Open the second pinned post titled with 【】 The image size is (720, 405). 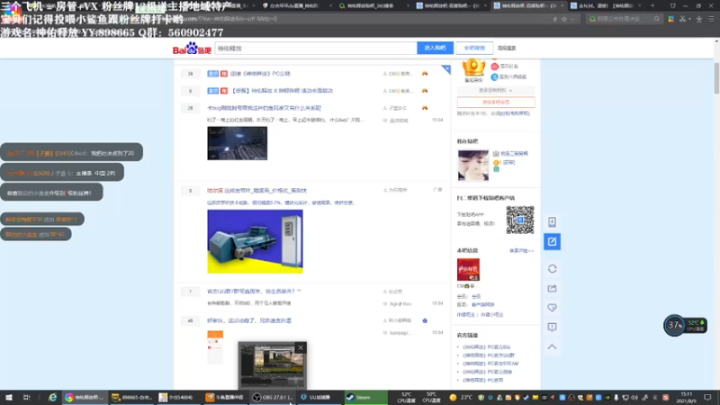[282, 91]
